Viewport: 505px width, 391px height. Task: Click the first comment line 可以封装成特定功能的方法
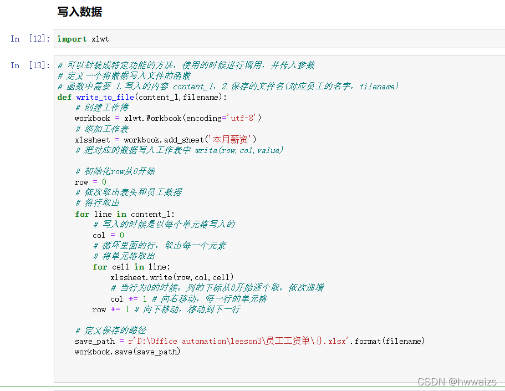186,65
